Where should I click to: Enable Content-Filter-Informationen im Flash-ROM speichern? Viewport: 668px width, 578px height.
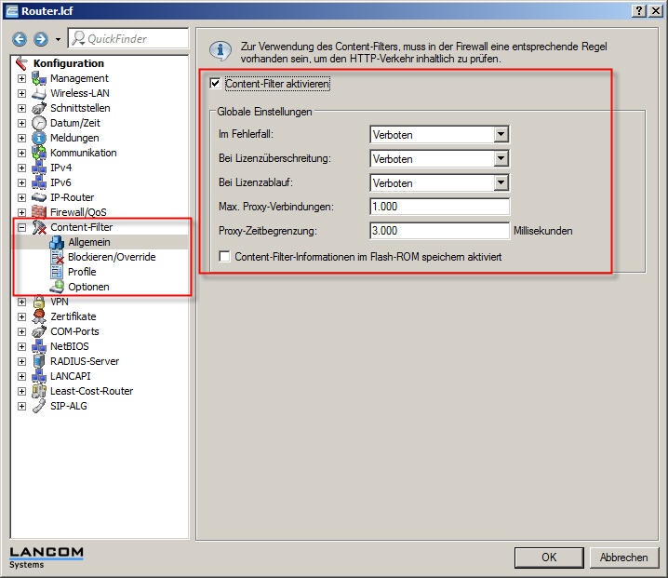(223, 256)
